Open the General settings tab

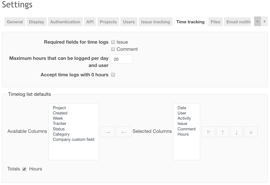point(15,22)
